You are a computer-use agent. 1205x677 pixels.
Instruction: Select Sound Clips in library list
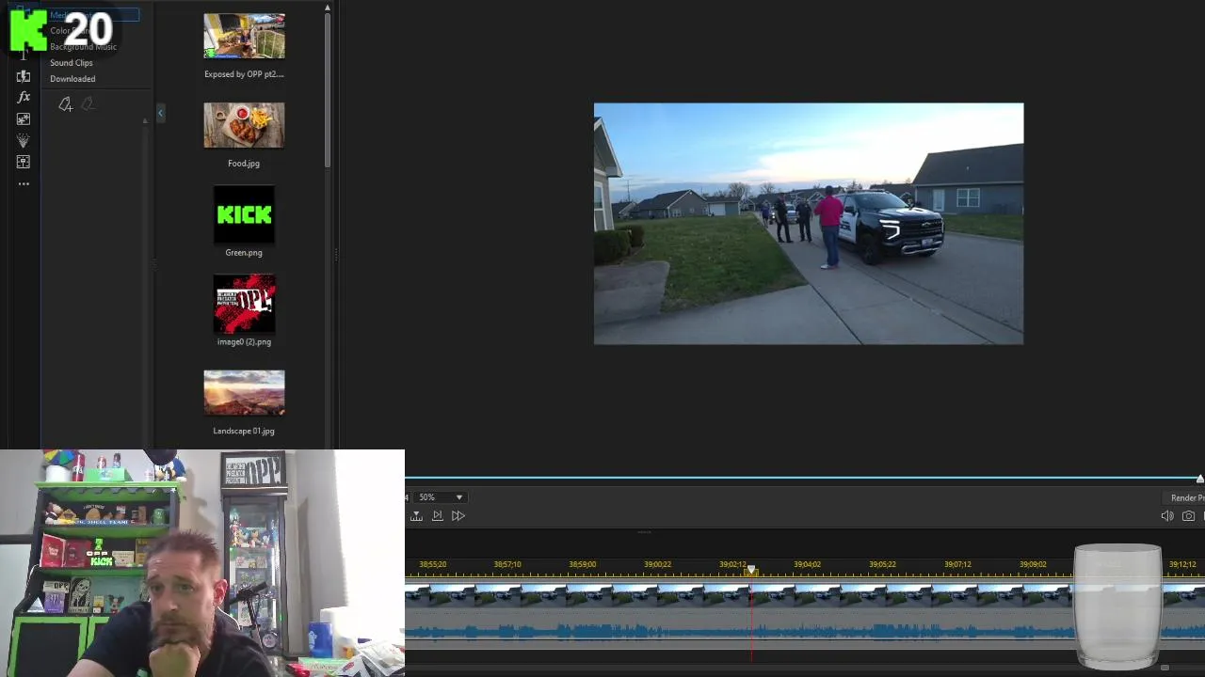tap(71, 63)
